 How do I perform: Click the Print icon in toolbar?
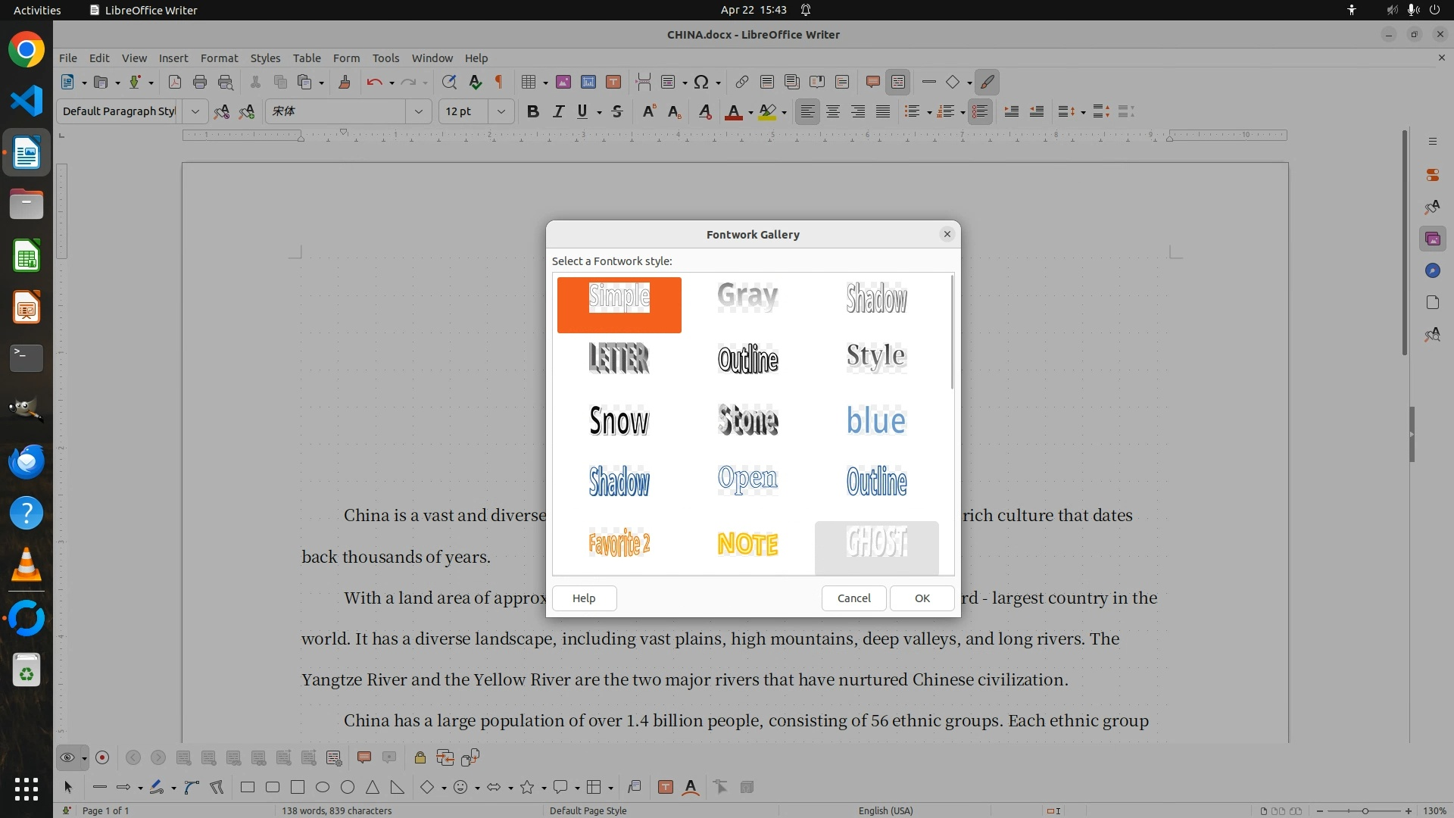200,82
